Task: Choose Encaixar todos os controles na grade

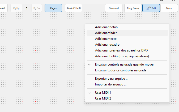Action: (127, 70)
